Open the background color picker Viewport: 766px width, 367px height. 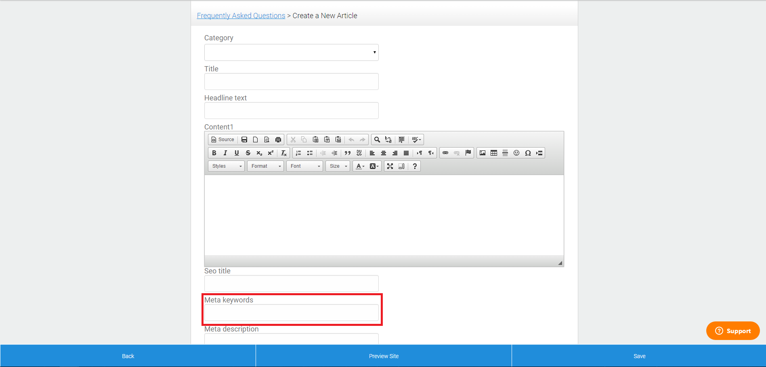tap(374, 166)
